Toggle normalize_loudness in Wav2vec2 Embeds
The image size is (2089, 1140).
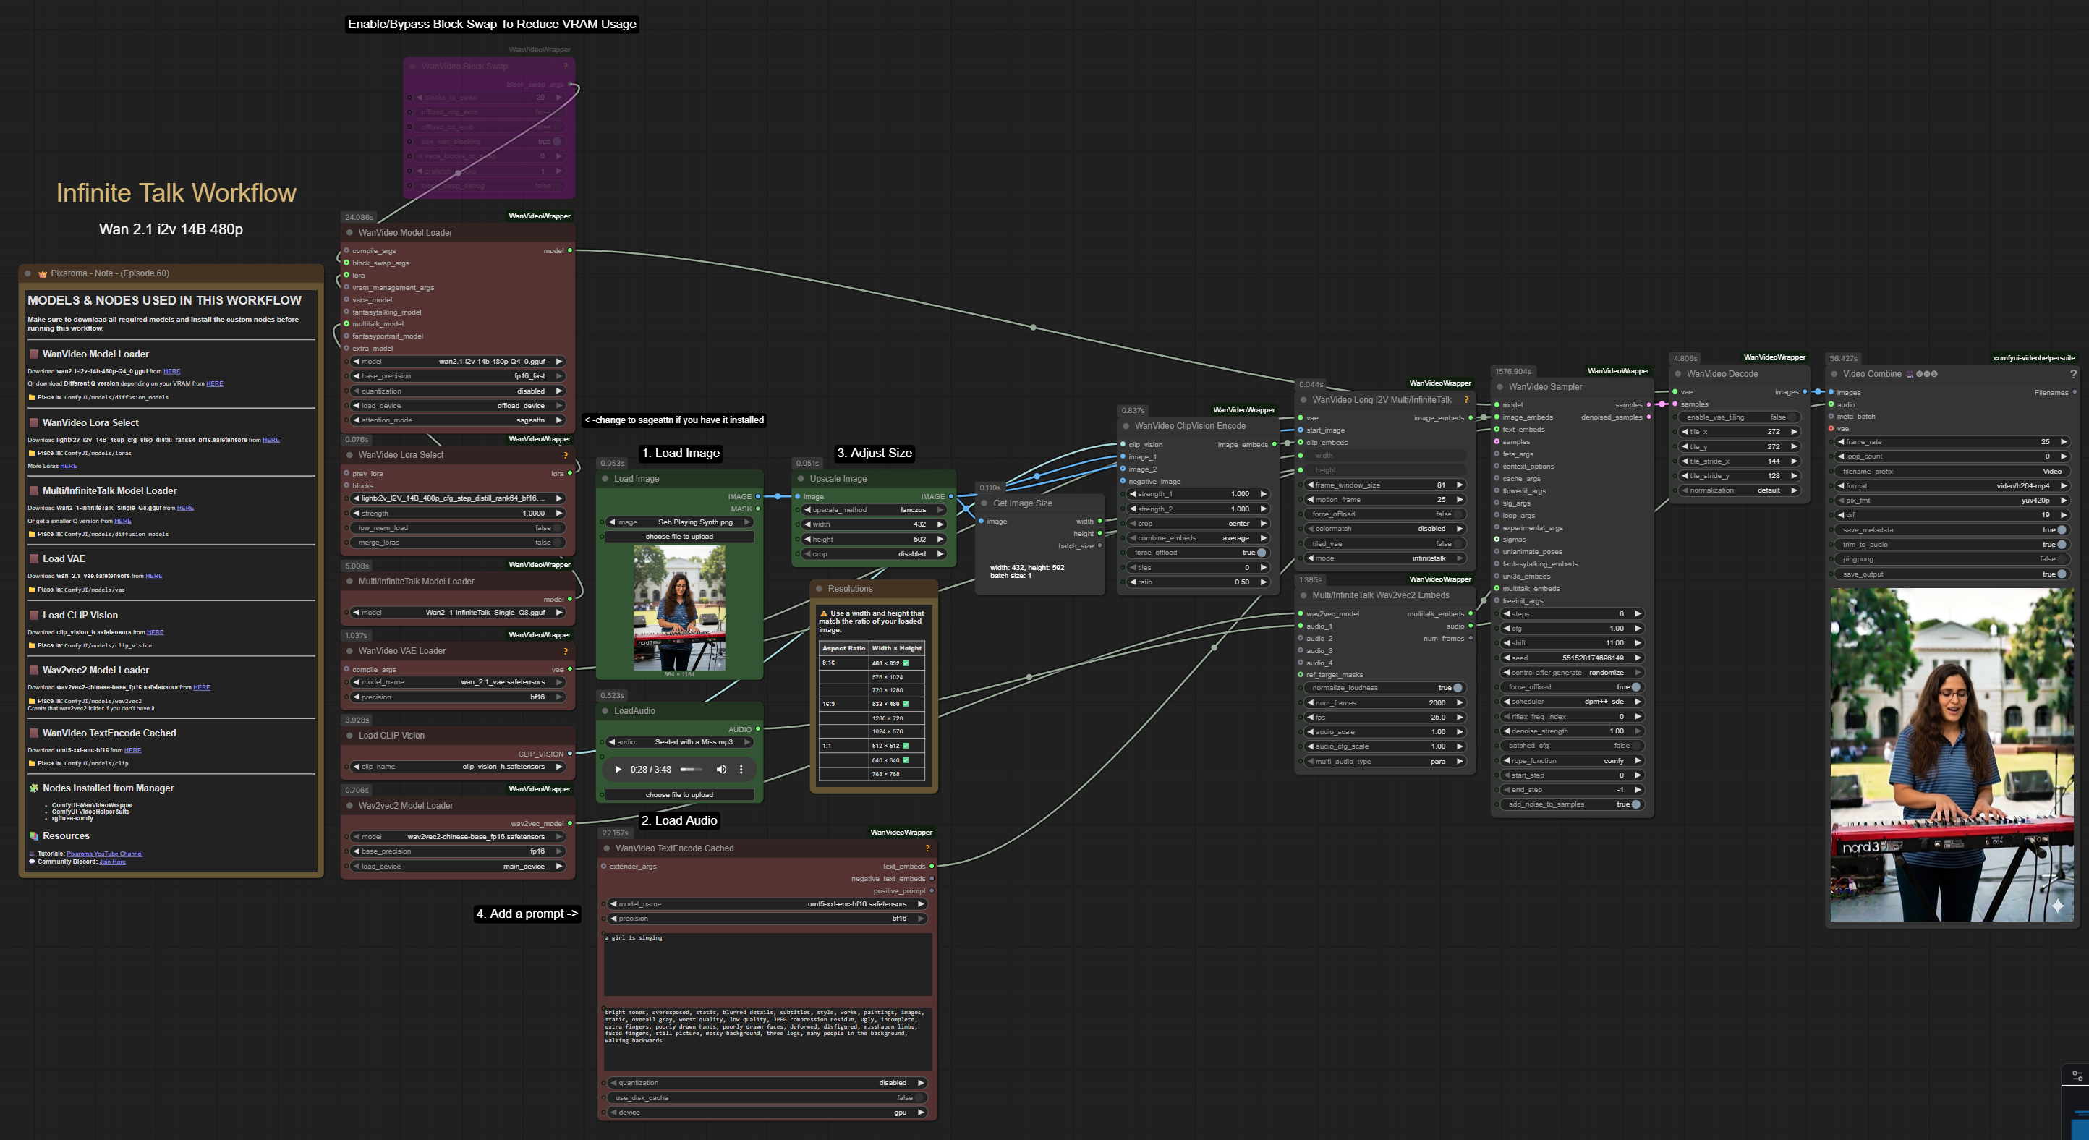coord(1457,688)
